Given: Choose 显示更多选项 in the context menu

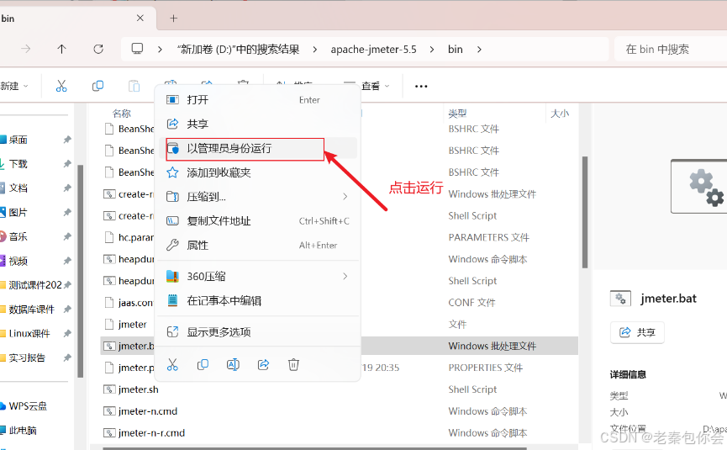Looking at the screenshot, I should click(x=258, y=331).
